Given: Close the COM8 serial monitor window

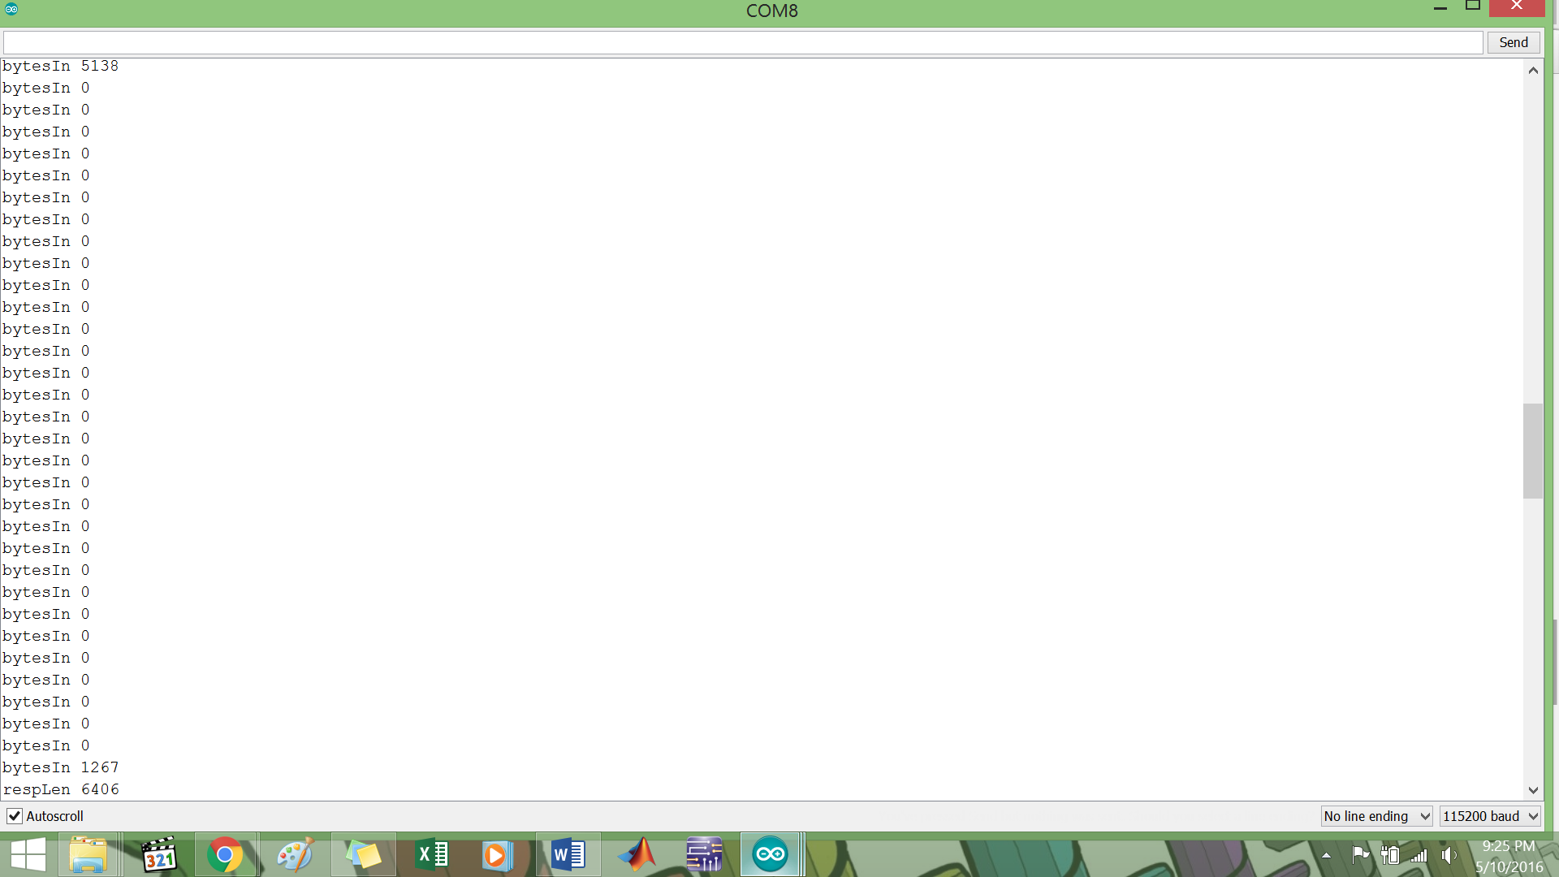Looking at the screenshot, I should click(1517, 7).
